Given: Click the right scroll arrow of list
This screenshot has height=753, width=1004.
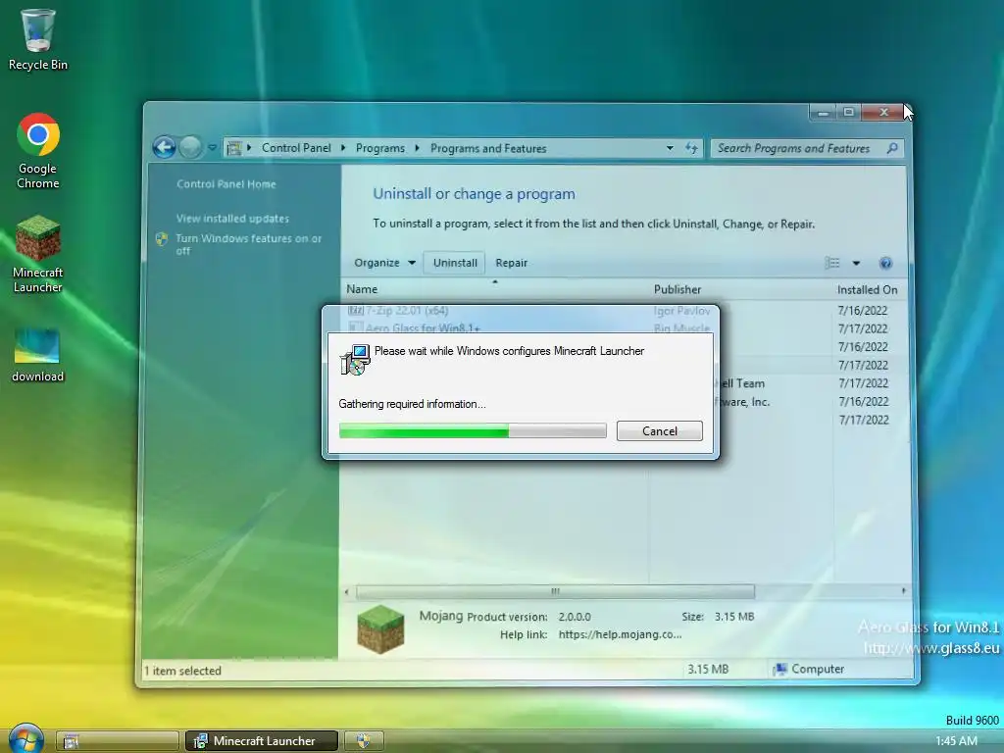Looking at the screenshot, I should (x=903, y=591).
